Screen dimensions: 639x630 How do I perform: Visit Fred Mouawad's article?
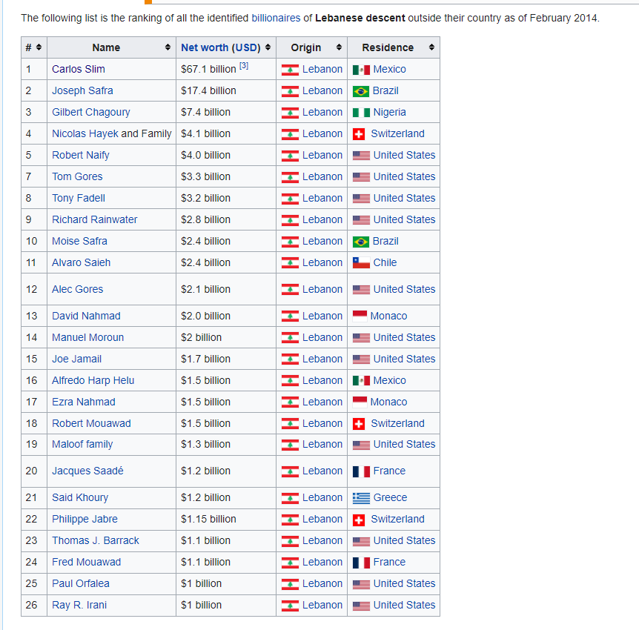87,562
